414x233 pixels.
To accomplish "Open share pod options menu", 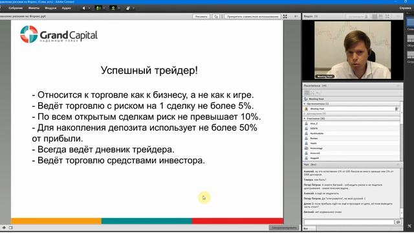I will pyautogui.click(x=296, y=16).
